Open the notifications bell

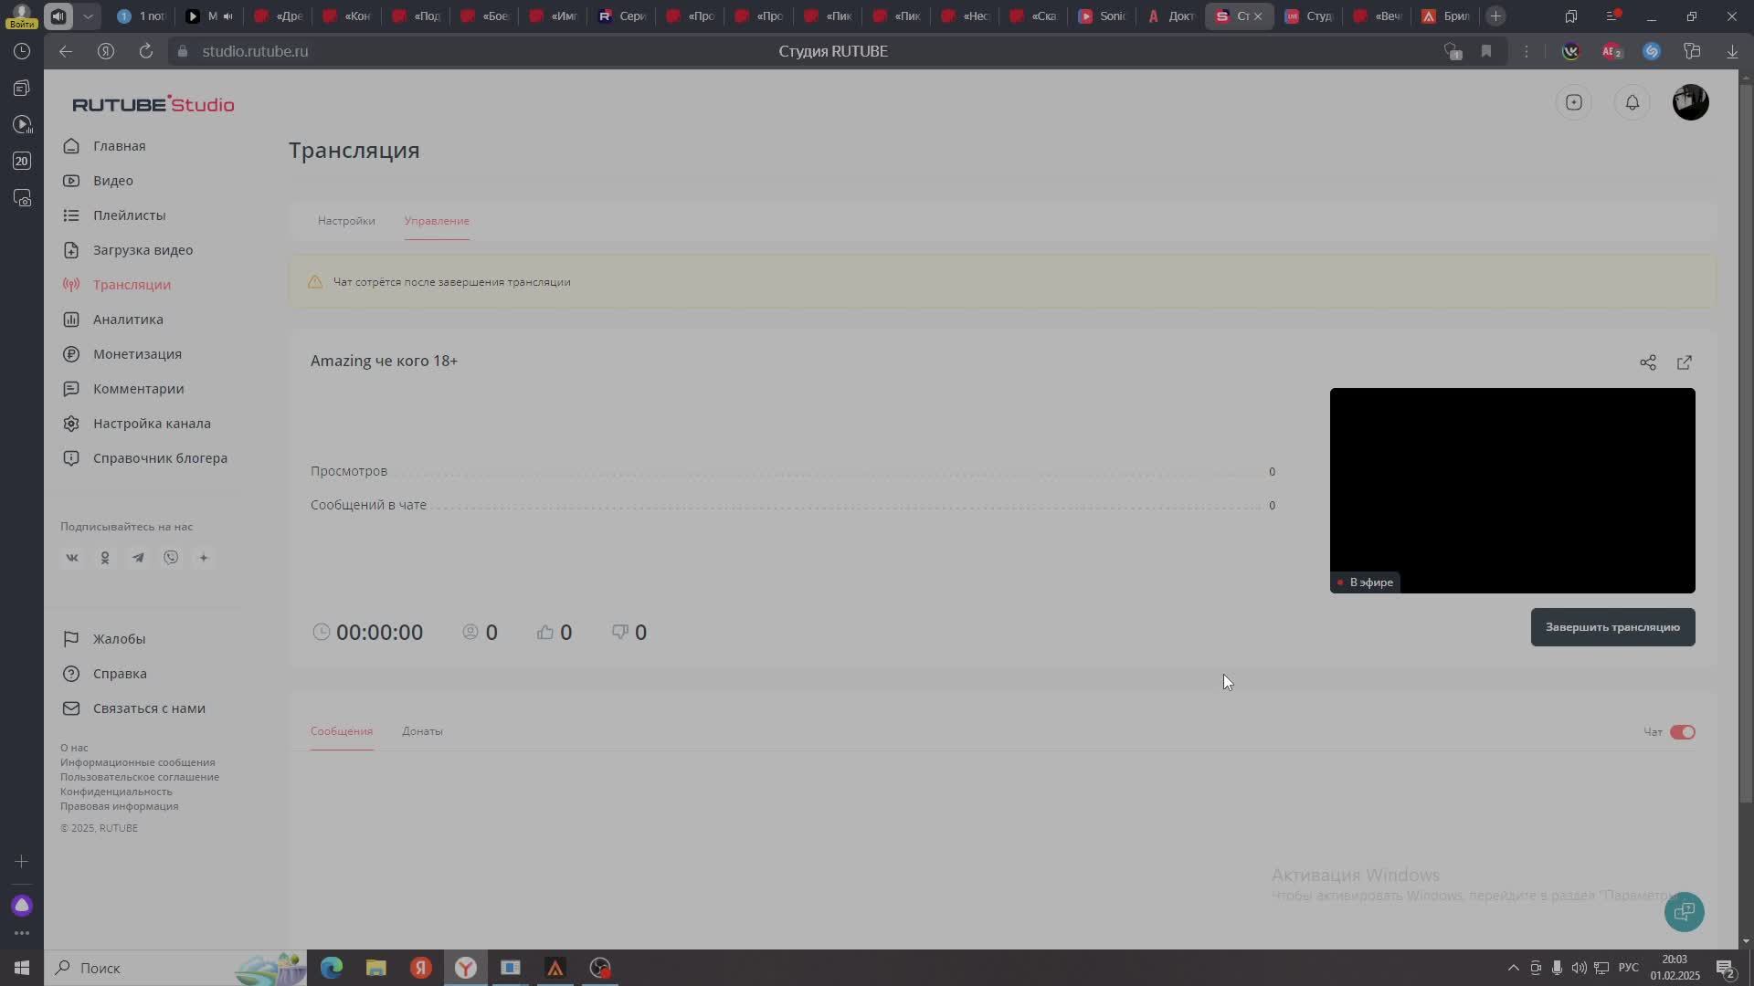1632,102
